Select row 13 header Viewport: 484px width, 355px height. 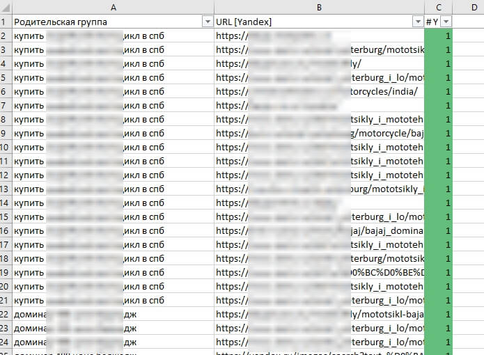click(x=6, y=189)
